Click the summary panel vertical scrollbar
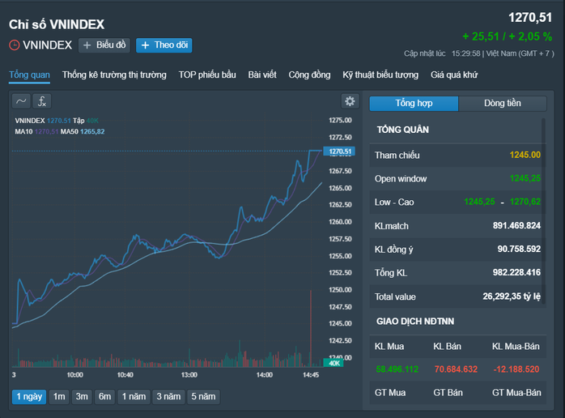Viewport: 565px width, 418px height. coord(543,211)
